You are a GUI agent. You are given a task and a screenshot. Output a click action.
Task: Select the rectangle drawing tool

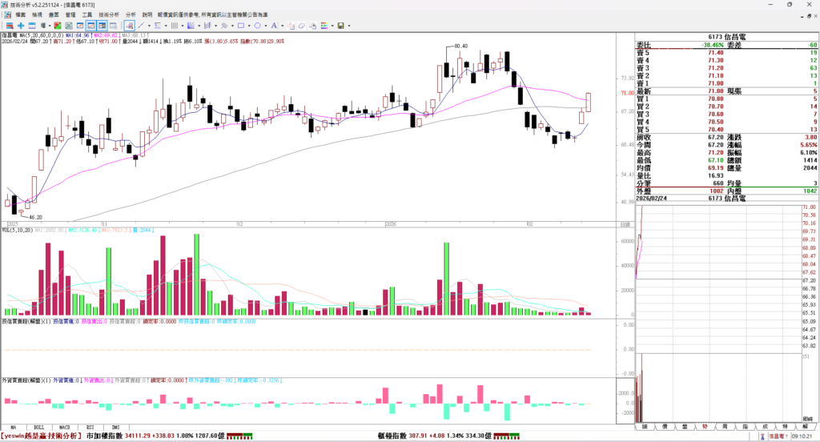240,26
